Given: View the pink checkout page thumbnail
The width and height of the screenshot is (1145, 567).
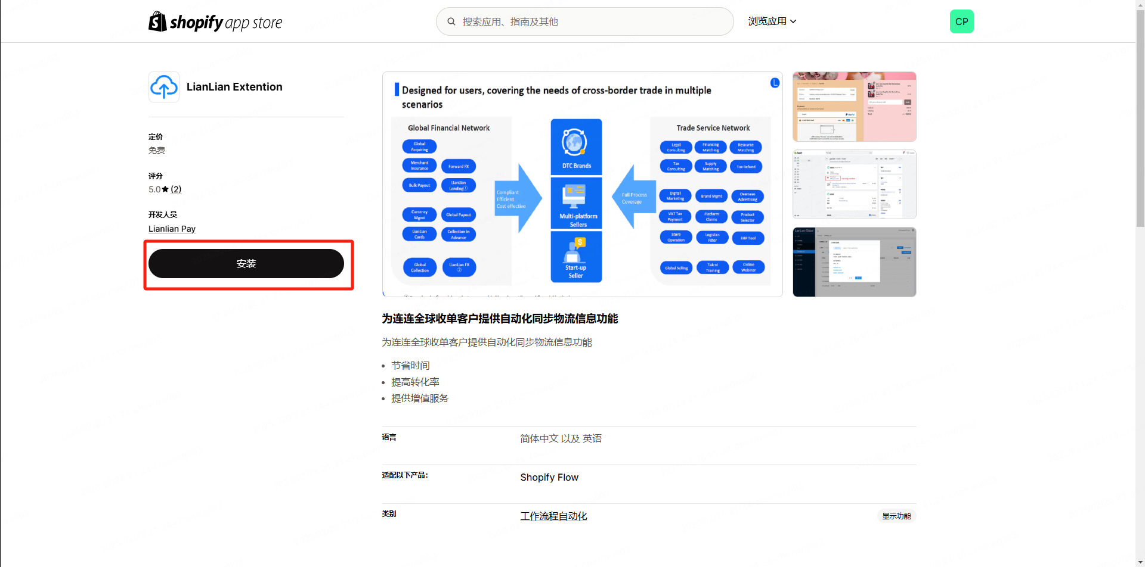Looking at the screenshot, I should 854,107.
